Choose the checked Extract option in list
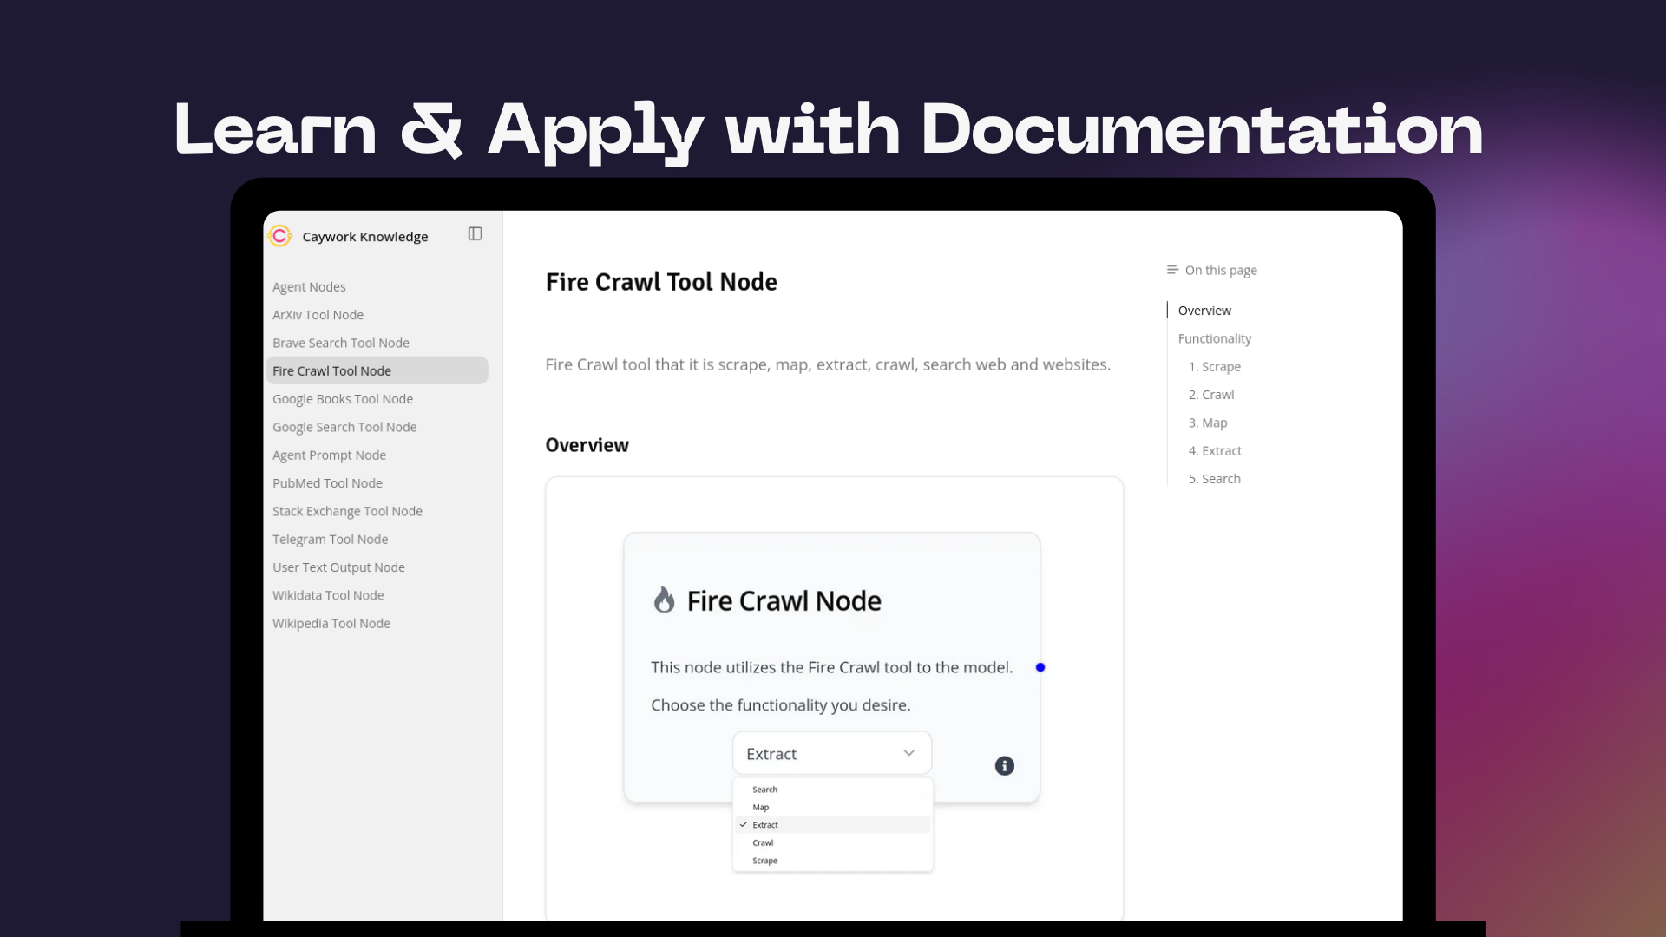The image size is (1666, 937). [x=764, y=825]
